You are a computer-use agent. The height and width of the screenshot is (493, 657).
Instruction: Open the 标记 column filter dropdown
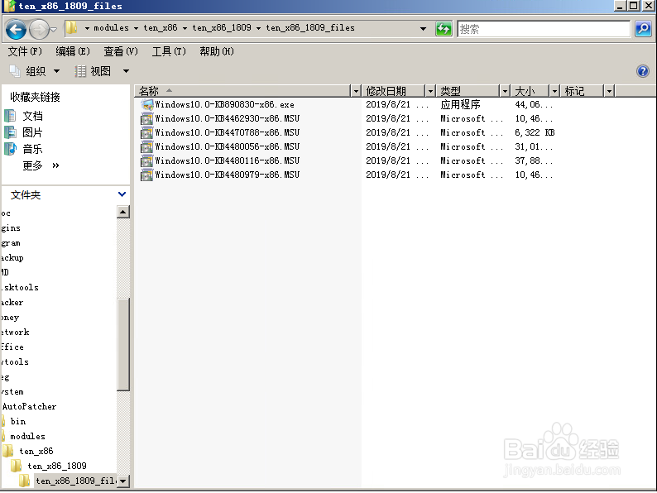click(x=609, y=91)
